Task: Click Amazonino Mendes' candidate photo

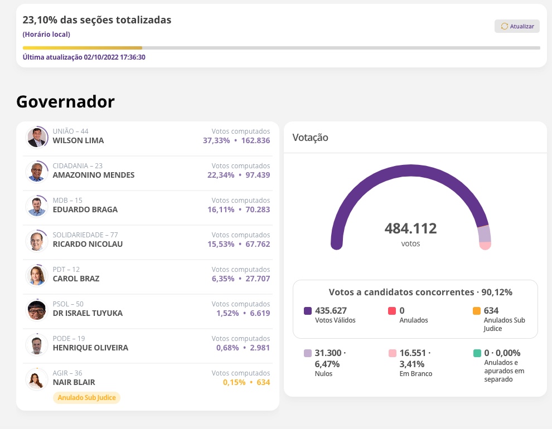Action: pos(37,172)
